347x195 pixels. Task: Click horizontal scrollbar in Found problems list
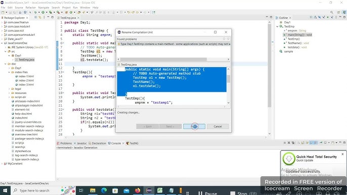point(173,59)
